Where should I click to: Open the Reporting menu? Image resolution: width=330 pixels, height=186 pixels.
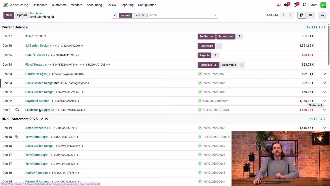[x=127, y=5]
